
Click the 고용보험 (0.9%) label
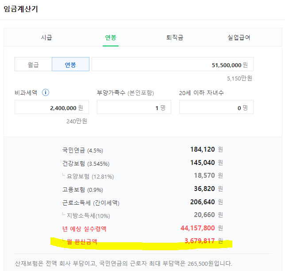pyautogui.click(x=82, y=190)
